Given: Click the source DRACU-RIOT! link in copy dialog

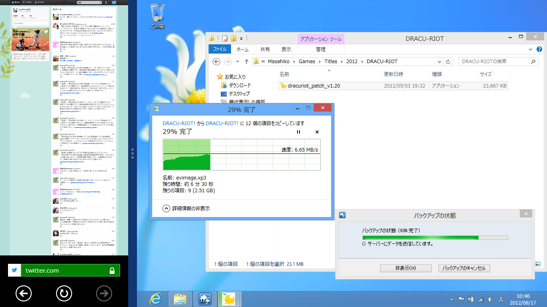Looking at the screenshot, I should (179, 123).
